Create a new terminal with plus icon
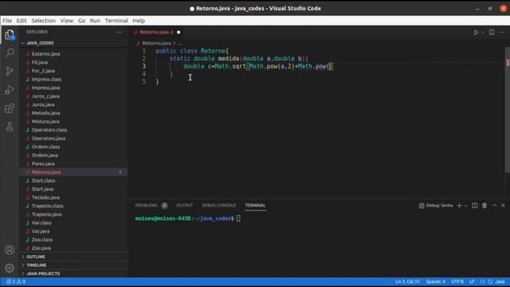This screenshot has height=287, width=510. point(459,206)
